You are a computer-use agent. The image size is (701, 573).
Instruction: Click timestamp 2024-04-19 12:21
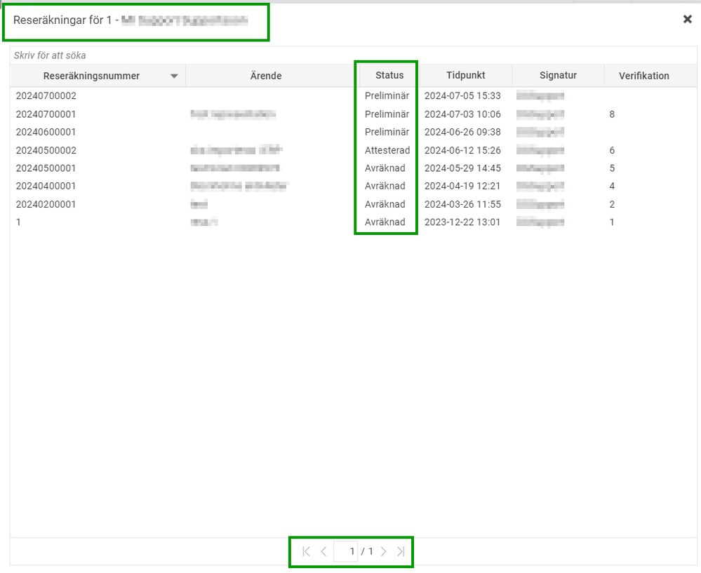tap(462, 186)
